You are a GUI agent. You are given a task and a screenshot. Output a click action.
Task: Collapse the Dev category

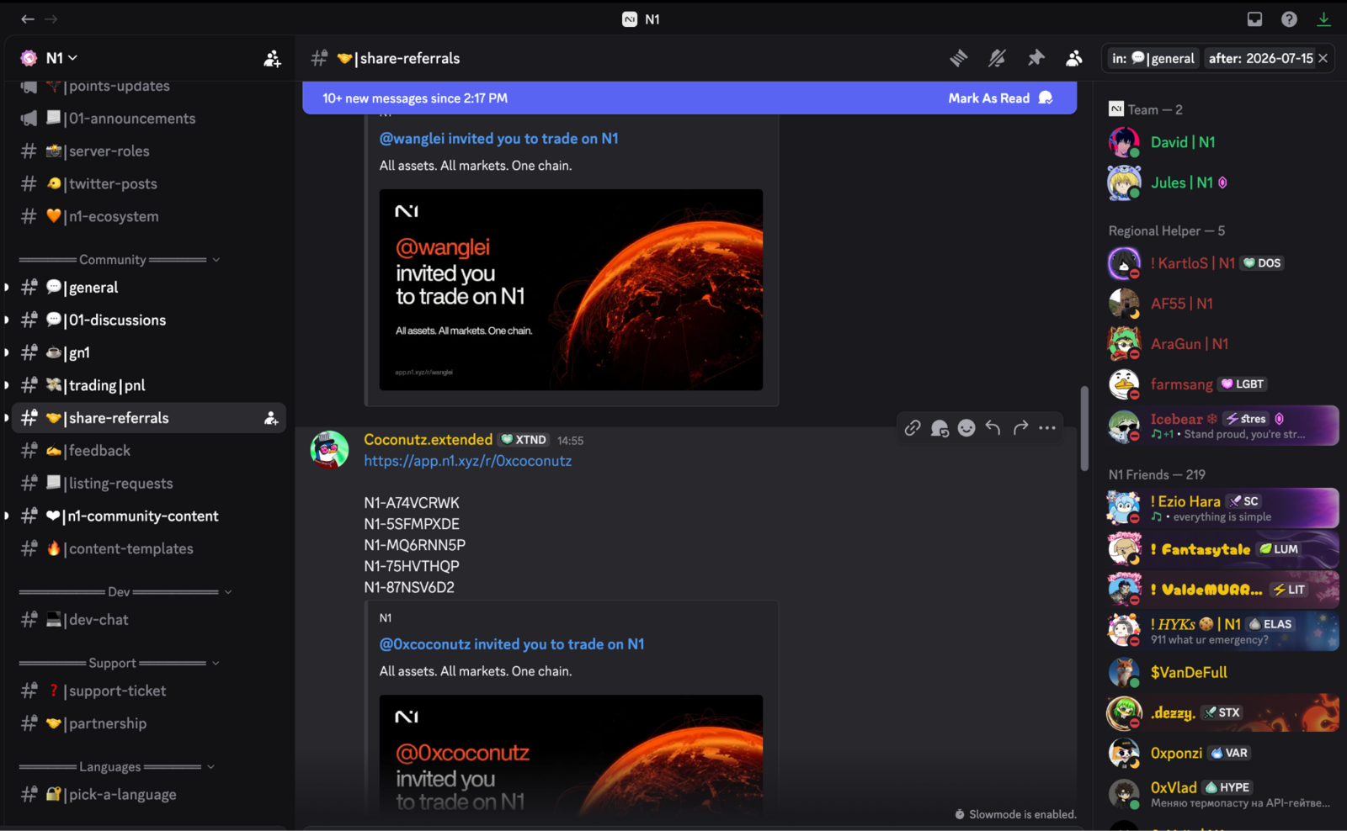tap(125, 592)
